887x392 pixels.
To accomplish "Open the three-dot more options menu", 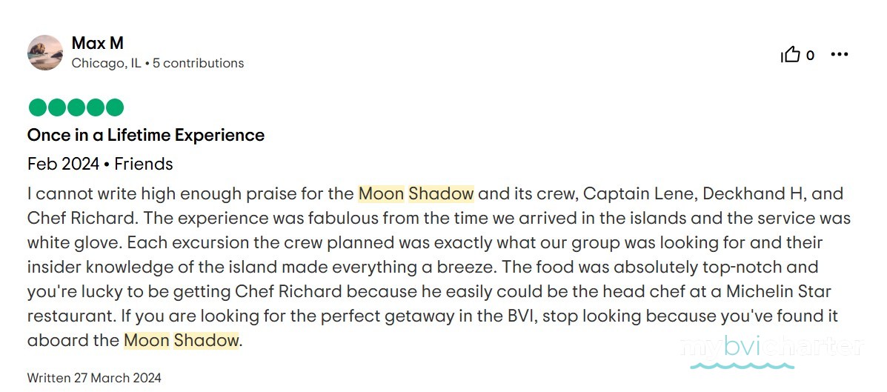I will coord(839,54).
